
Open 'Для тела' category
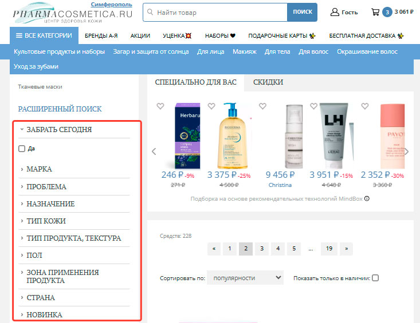pyautogui.click(x=277, y=51)
